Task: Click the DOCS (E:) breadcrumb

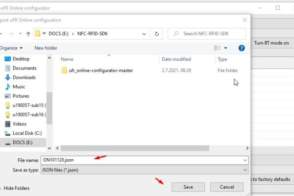Action: click(x=58, y=34)
